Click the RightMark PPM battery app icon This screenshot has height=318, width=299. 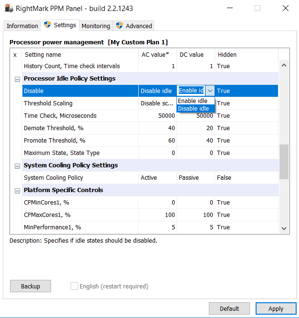click(9, 8)
